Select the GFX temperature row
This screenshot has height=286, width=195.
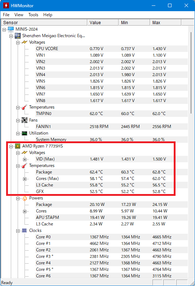click(111, 192)
